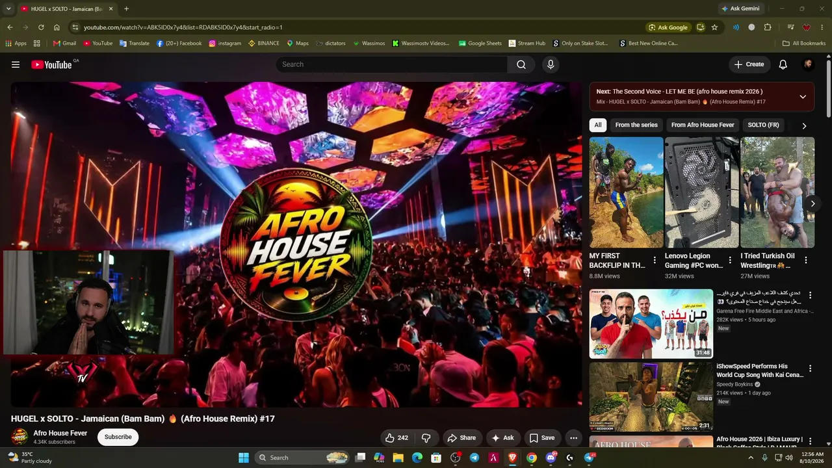The width and height of the screenshot is (832, 468).
Task: Click the Windows taskbar search box
Action: (x=302, y=458)
